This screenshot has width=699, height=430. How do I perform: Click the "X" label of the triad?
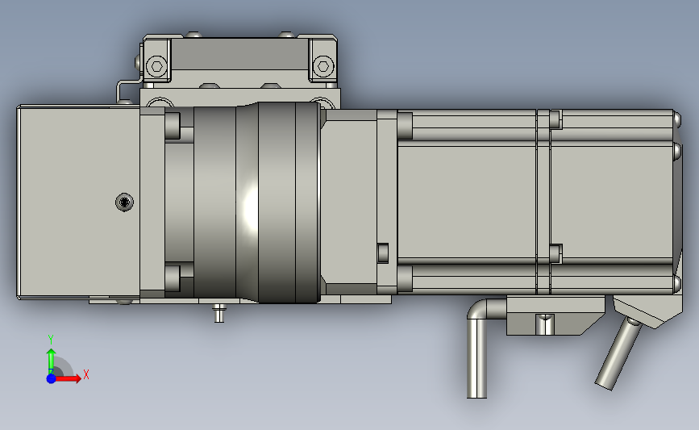tap(86, 374)
